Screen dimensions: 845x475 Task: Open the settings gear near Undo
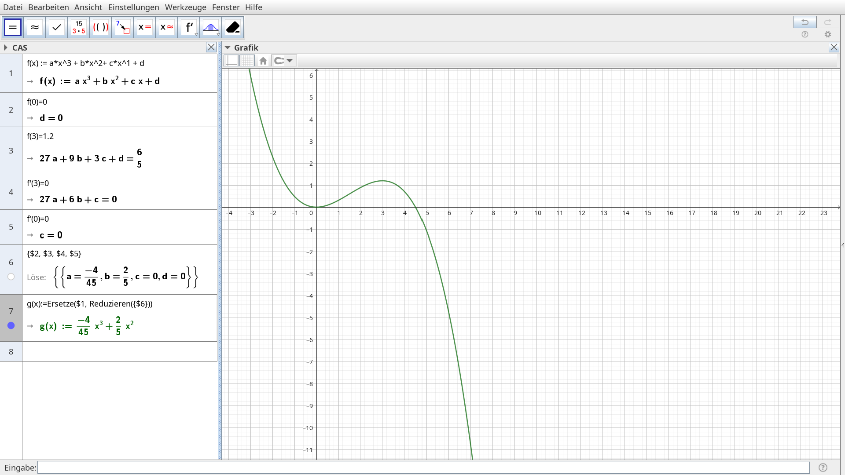pyautogui.click(x=828, y=34)
